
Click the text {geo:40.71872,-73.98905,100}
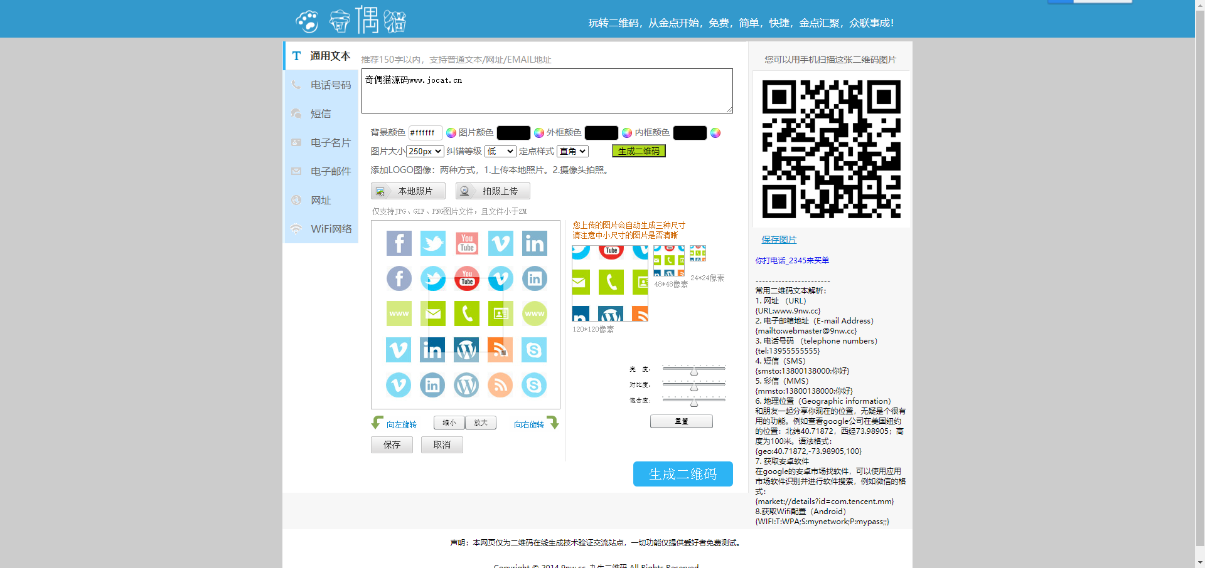click(808, 451)
